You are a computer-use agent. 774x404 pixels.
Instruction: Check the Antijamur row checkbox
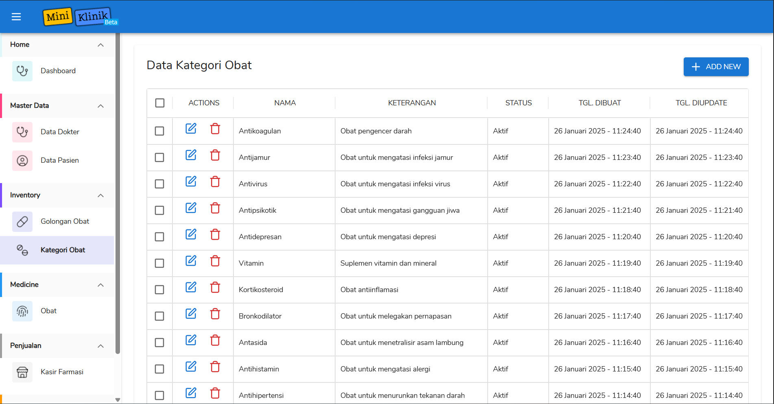point(159,157)
